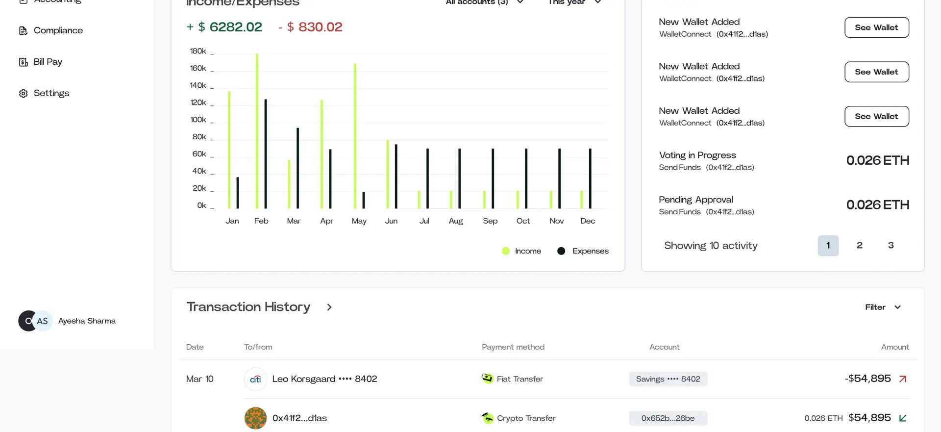
Task: Click the Compliance document icon
Action: [23, 31]
